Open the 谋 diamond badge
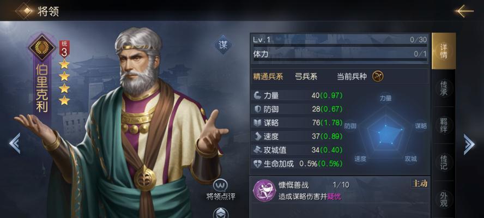Viewport: 484px width, 218px height. pos(223,45)
